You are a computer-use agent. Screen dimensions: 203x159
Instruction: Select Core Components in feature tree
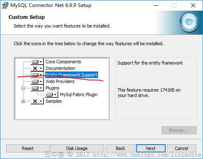63,62
